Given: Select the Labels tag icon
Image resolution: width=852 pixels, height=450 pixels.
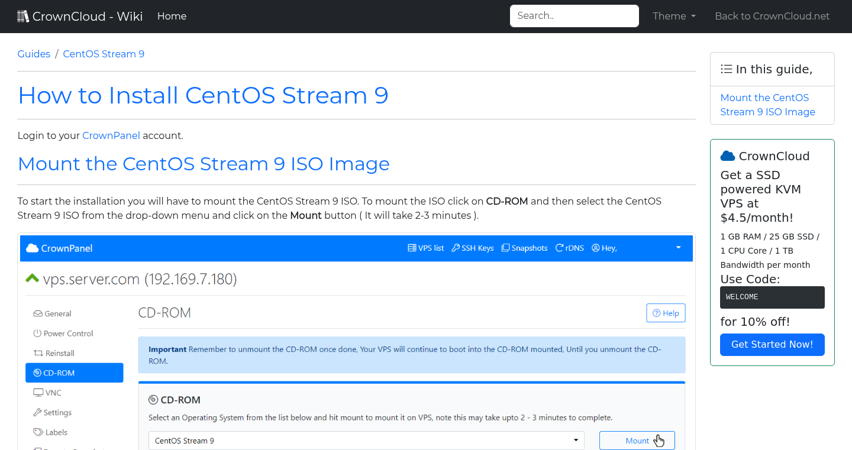Looking at the screenshot, I should pos(37,432).
